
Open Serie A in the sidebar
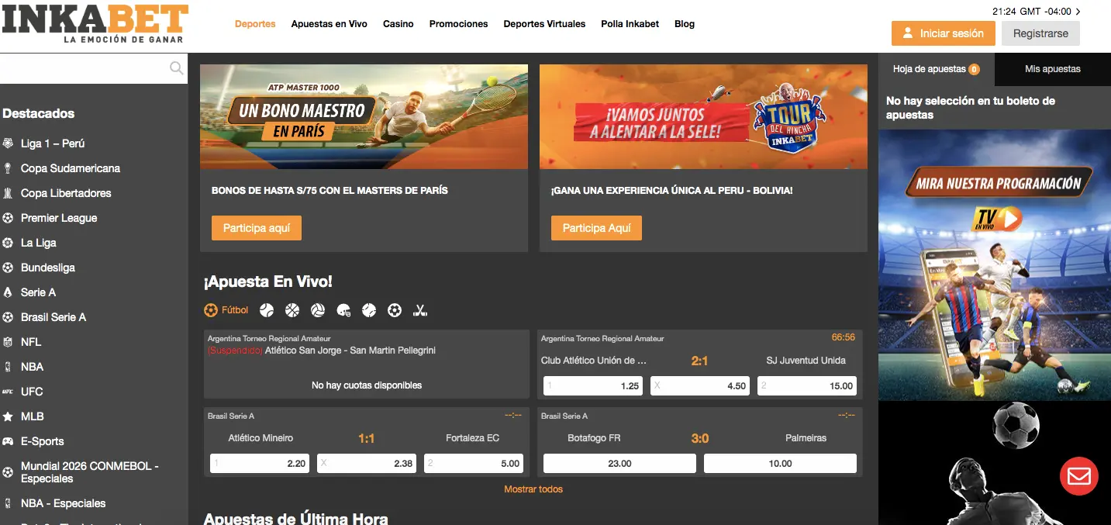click(39, 292)
